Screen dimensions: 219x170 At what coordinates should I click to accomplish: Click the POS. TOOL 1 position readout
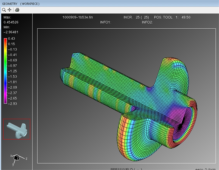(x=173, y=17)
